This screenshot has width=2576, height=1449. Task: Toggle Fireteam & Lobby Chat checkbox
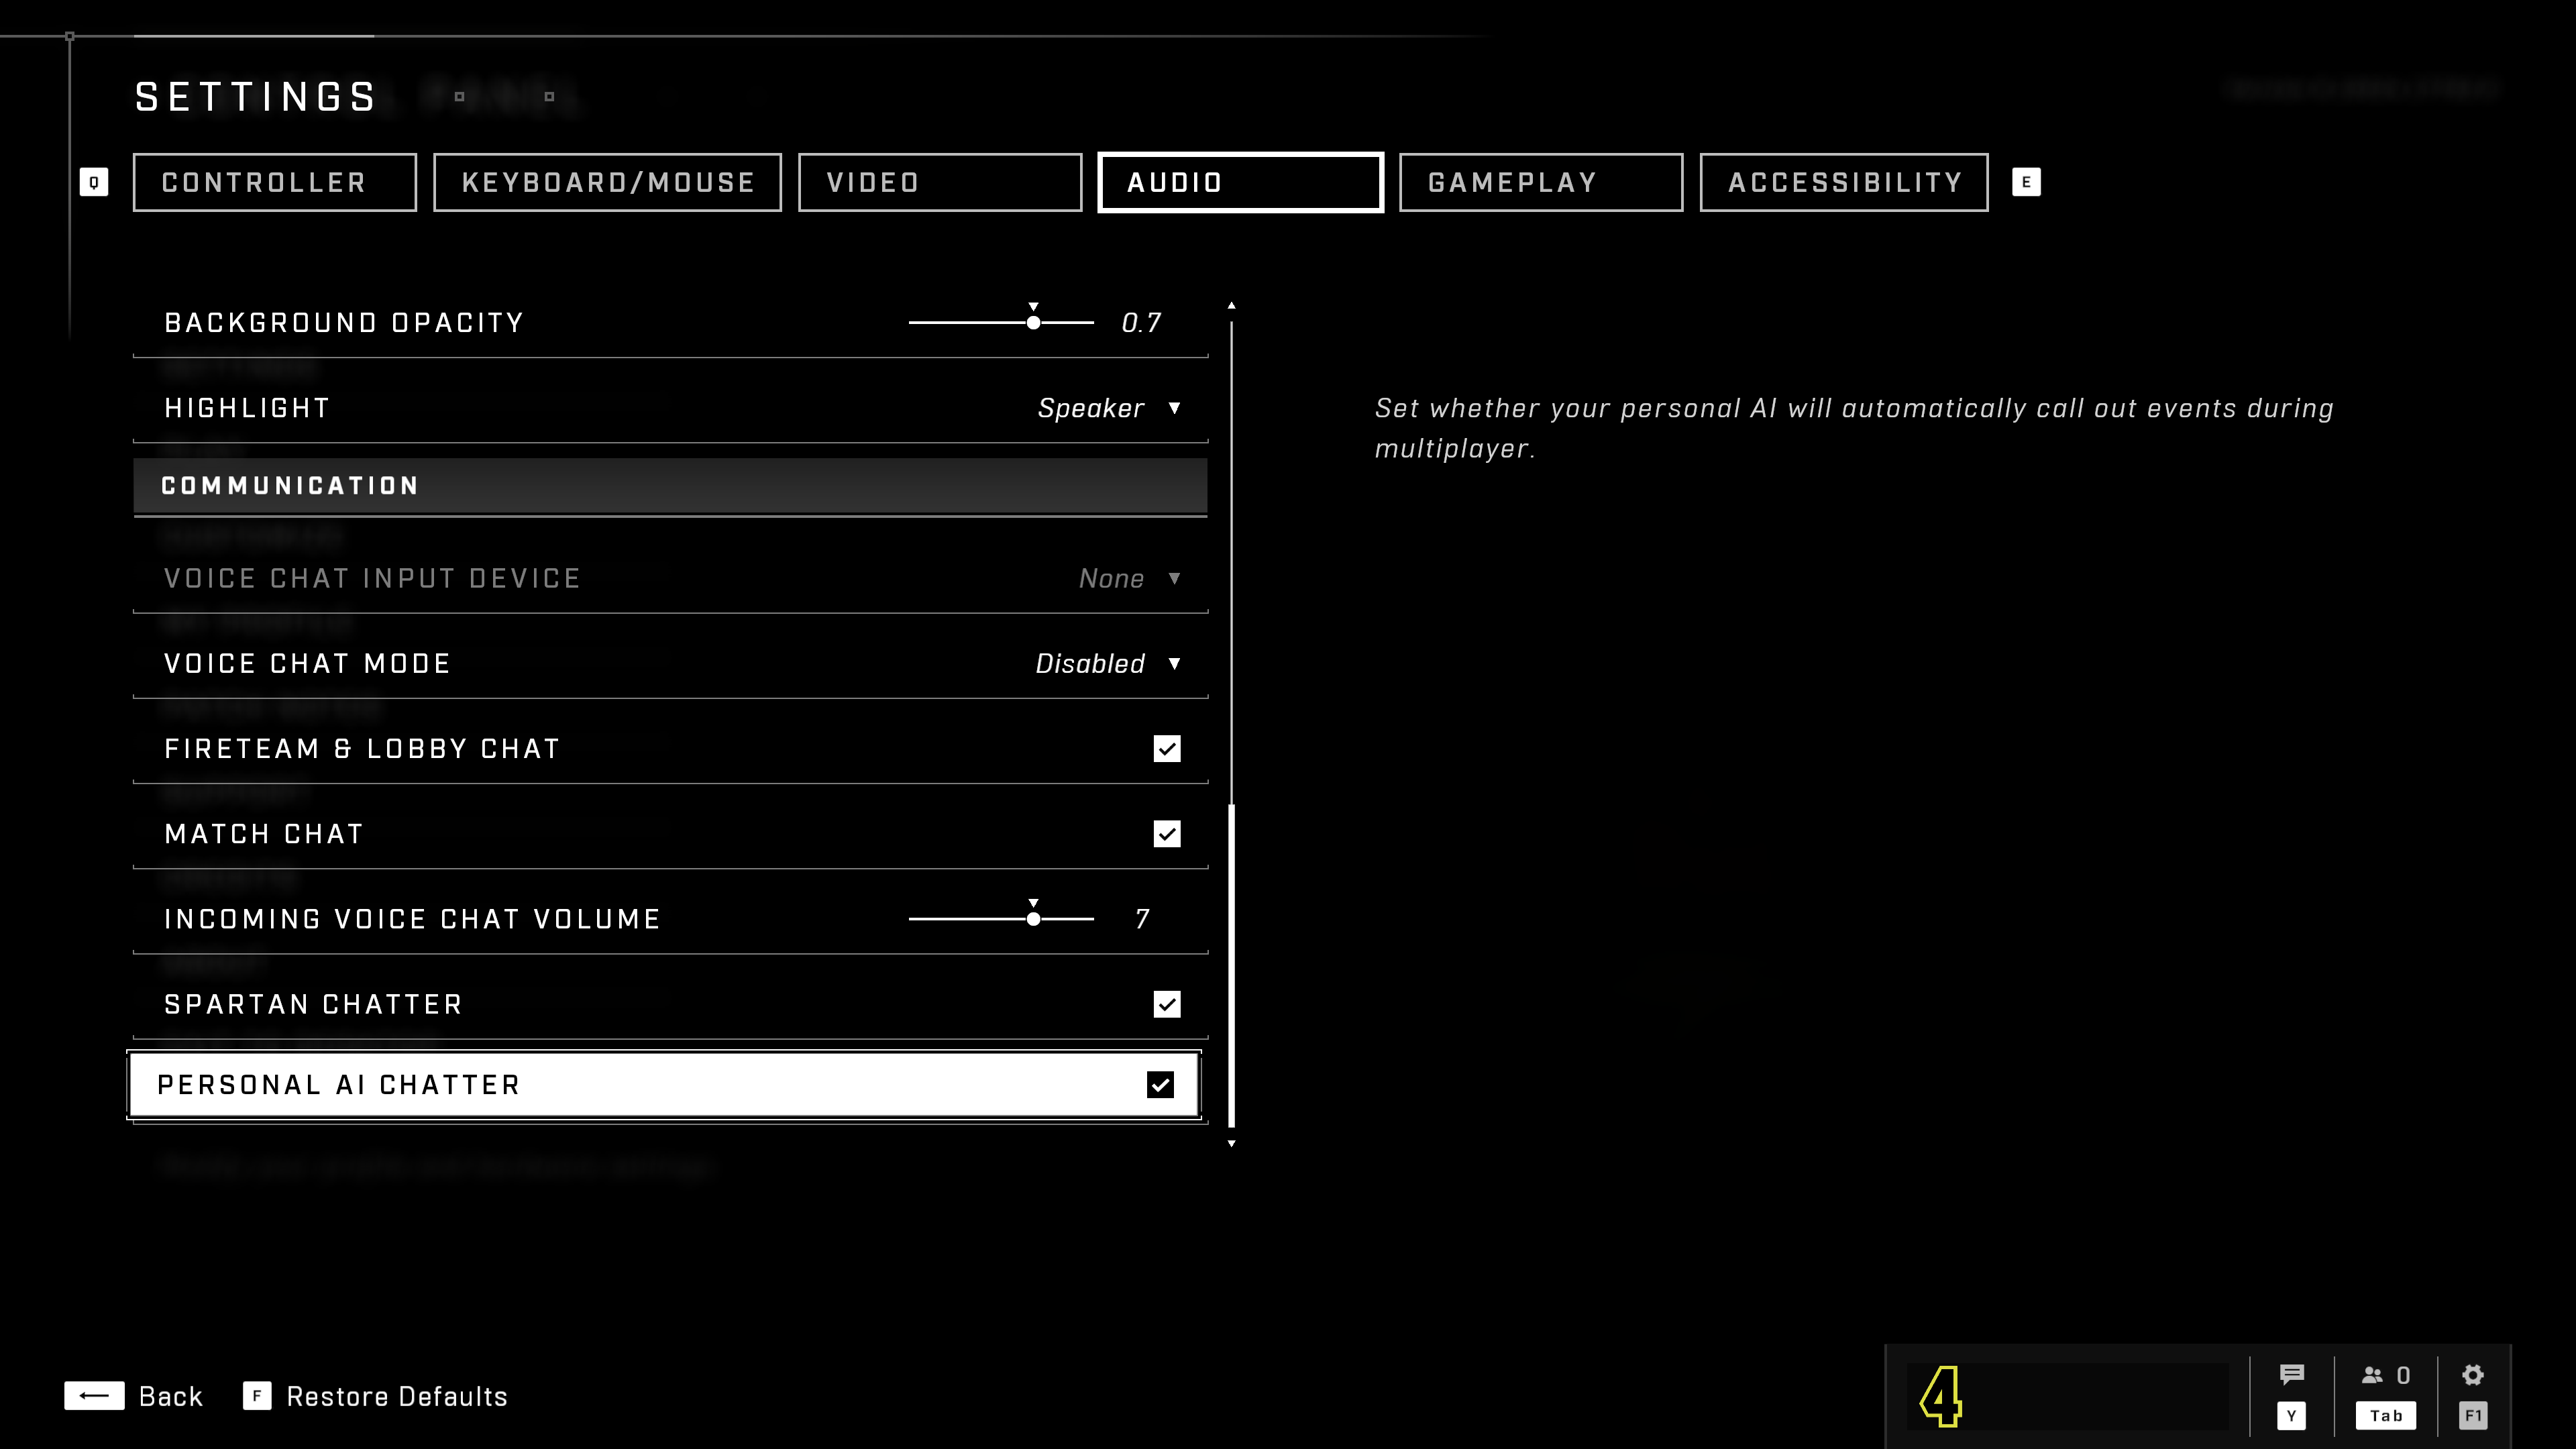pyautogui.click(x=1166, y=747)
